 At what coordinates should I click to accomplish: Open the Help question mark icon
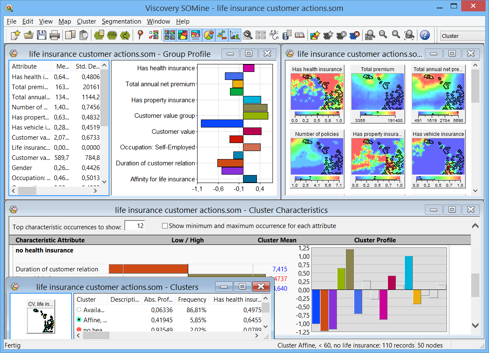click(x=425, y=35)
